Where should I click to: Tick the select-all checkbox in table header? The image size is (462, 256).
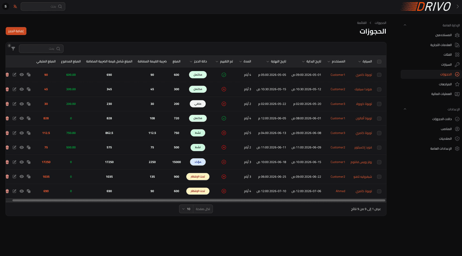click(379, 62)
